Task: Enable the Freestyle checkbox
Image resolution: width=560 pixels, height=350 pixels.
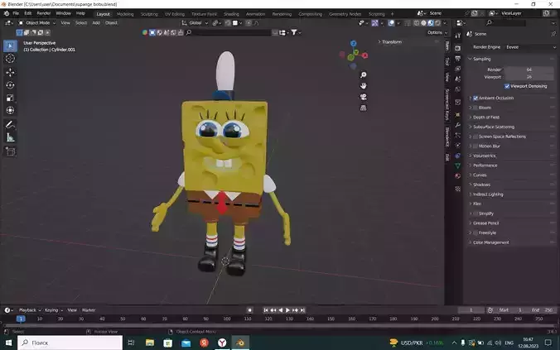Action: click(x=476, y=233)
